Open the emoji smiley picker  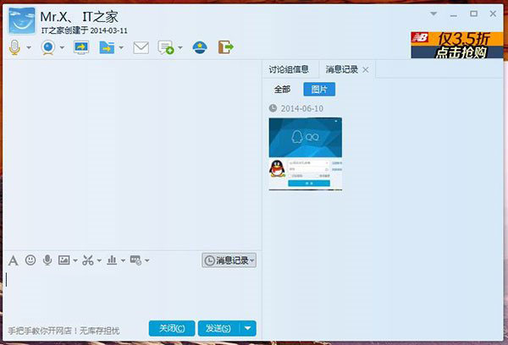pos(30,260)
